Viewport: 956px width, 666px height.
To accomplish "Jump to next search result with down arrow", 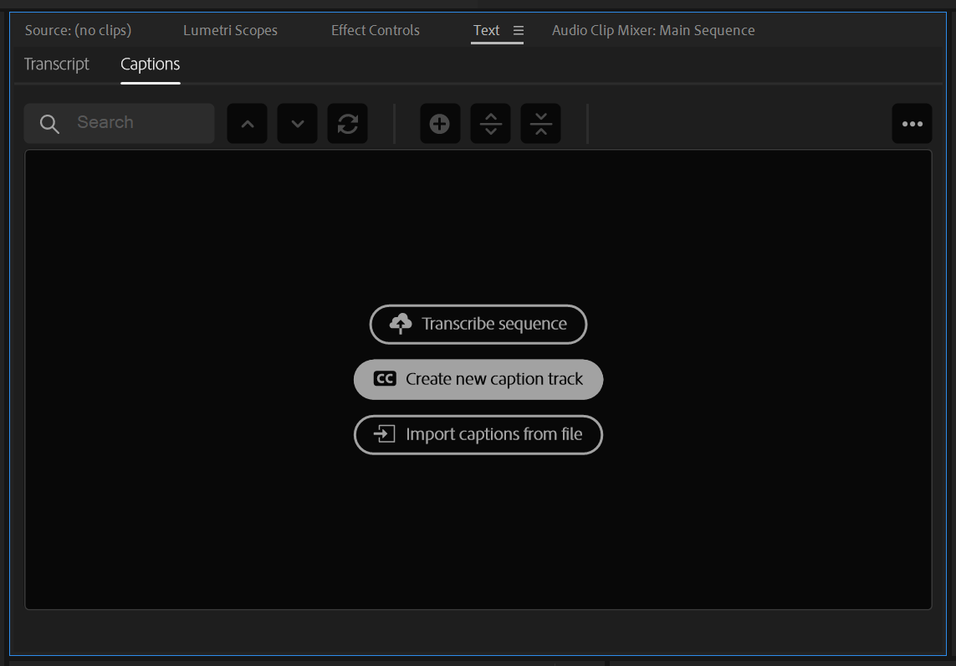I will coord(298,124).
